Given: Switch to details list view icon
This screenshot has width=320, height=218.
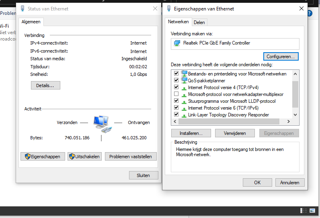Looking at the screenshot, I should (304, 210).
